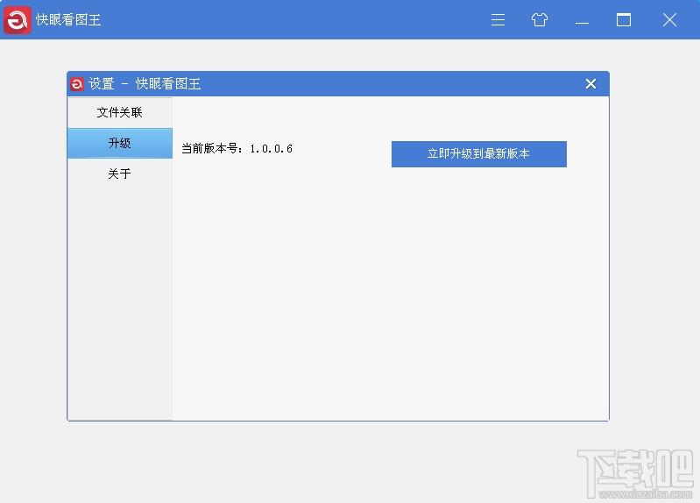
Task: Click 立即升级到最新版本 button
Action: tap(479, 154)
